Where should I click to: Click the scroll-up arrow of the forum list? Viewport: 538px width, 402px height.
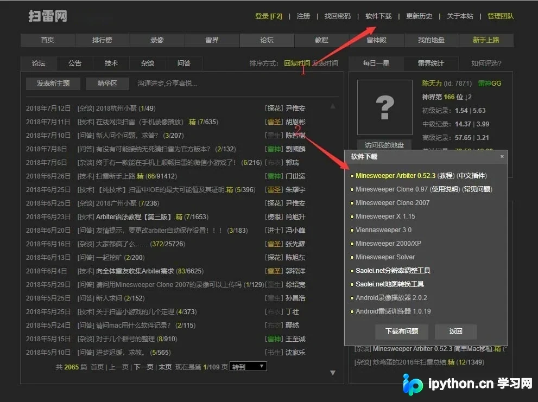332,106
